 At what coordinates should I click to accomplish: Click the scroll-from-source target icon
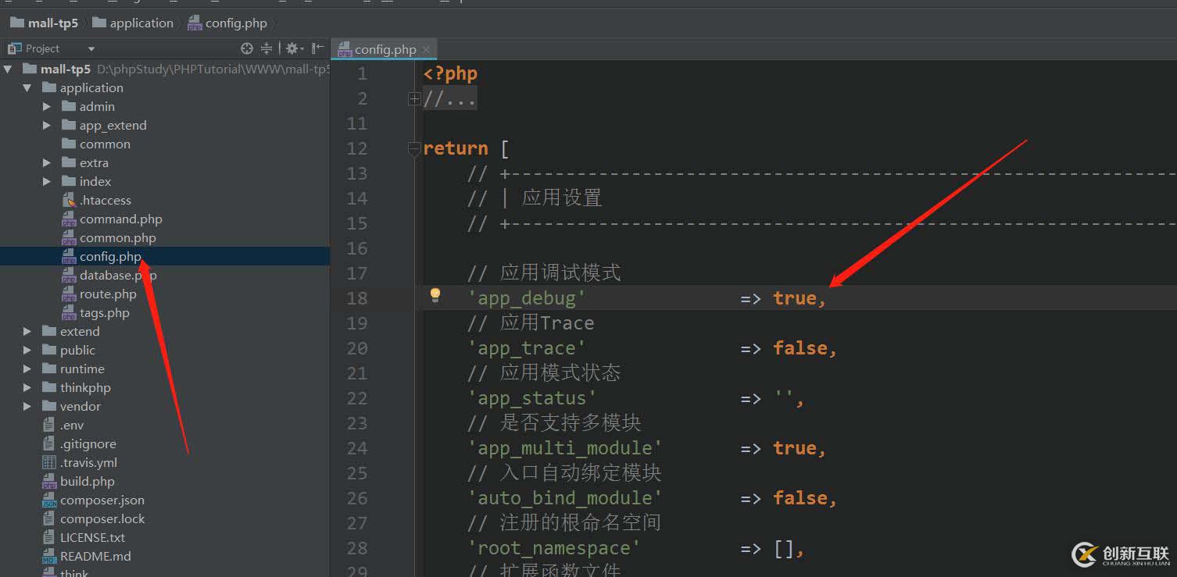pos(247,48)
